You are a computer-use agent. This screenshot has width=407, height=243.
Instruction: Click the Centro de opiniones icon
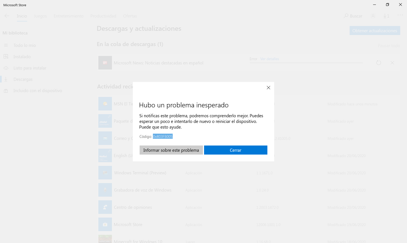tap(105, 207)
